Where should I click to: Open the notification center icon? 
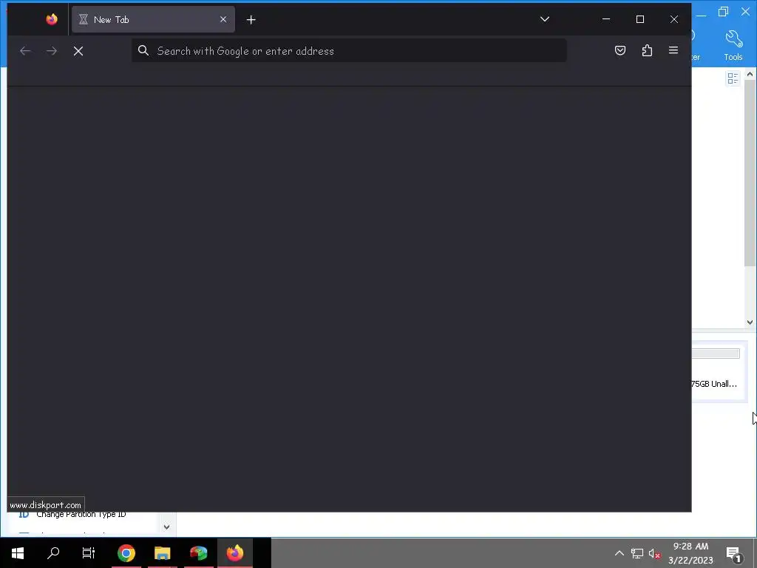pos(734,553)
